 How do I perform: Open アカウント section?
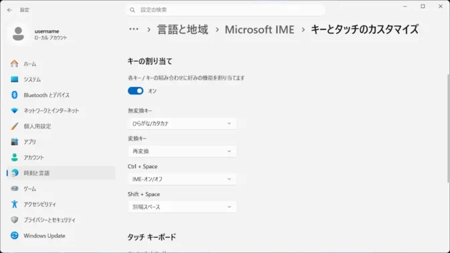point(61,157)
